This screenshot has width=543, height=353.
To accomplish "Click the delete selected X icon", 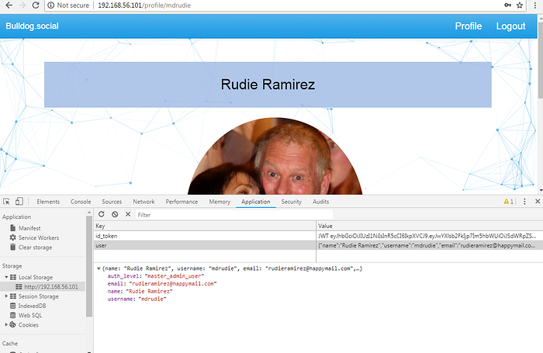I will (x=128, y=214).
